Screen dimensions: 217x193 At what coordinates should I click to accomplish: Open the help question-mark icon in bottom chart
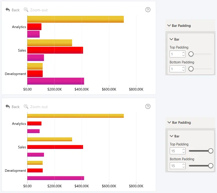click(x=148, y=106)
